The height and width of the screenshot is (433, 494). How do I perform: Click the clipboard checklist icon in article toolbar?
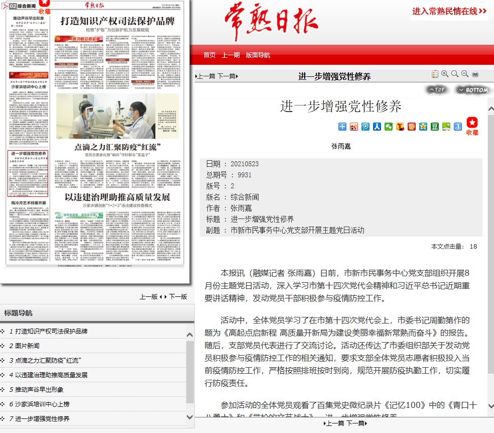tap(435, 74)
